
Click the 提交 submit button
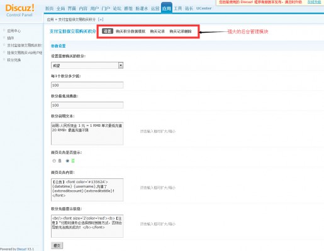57,245
